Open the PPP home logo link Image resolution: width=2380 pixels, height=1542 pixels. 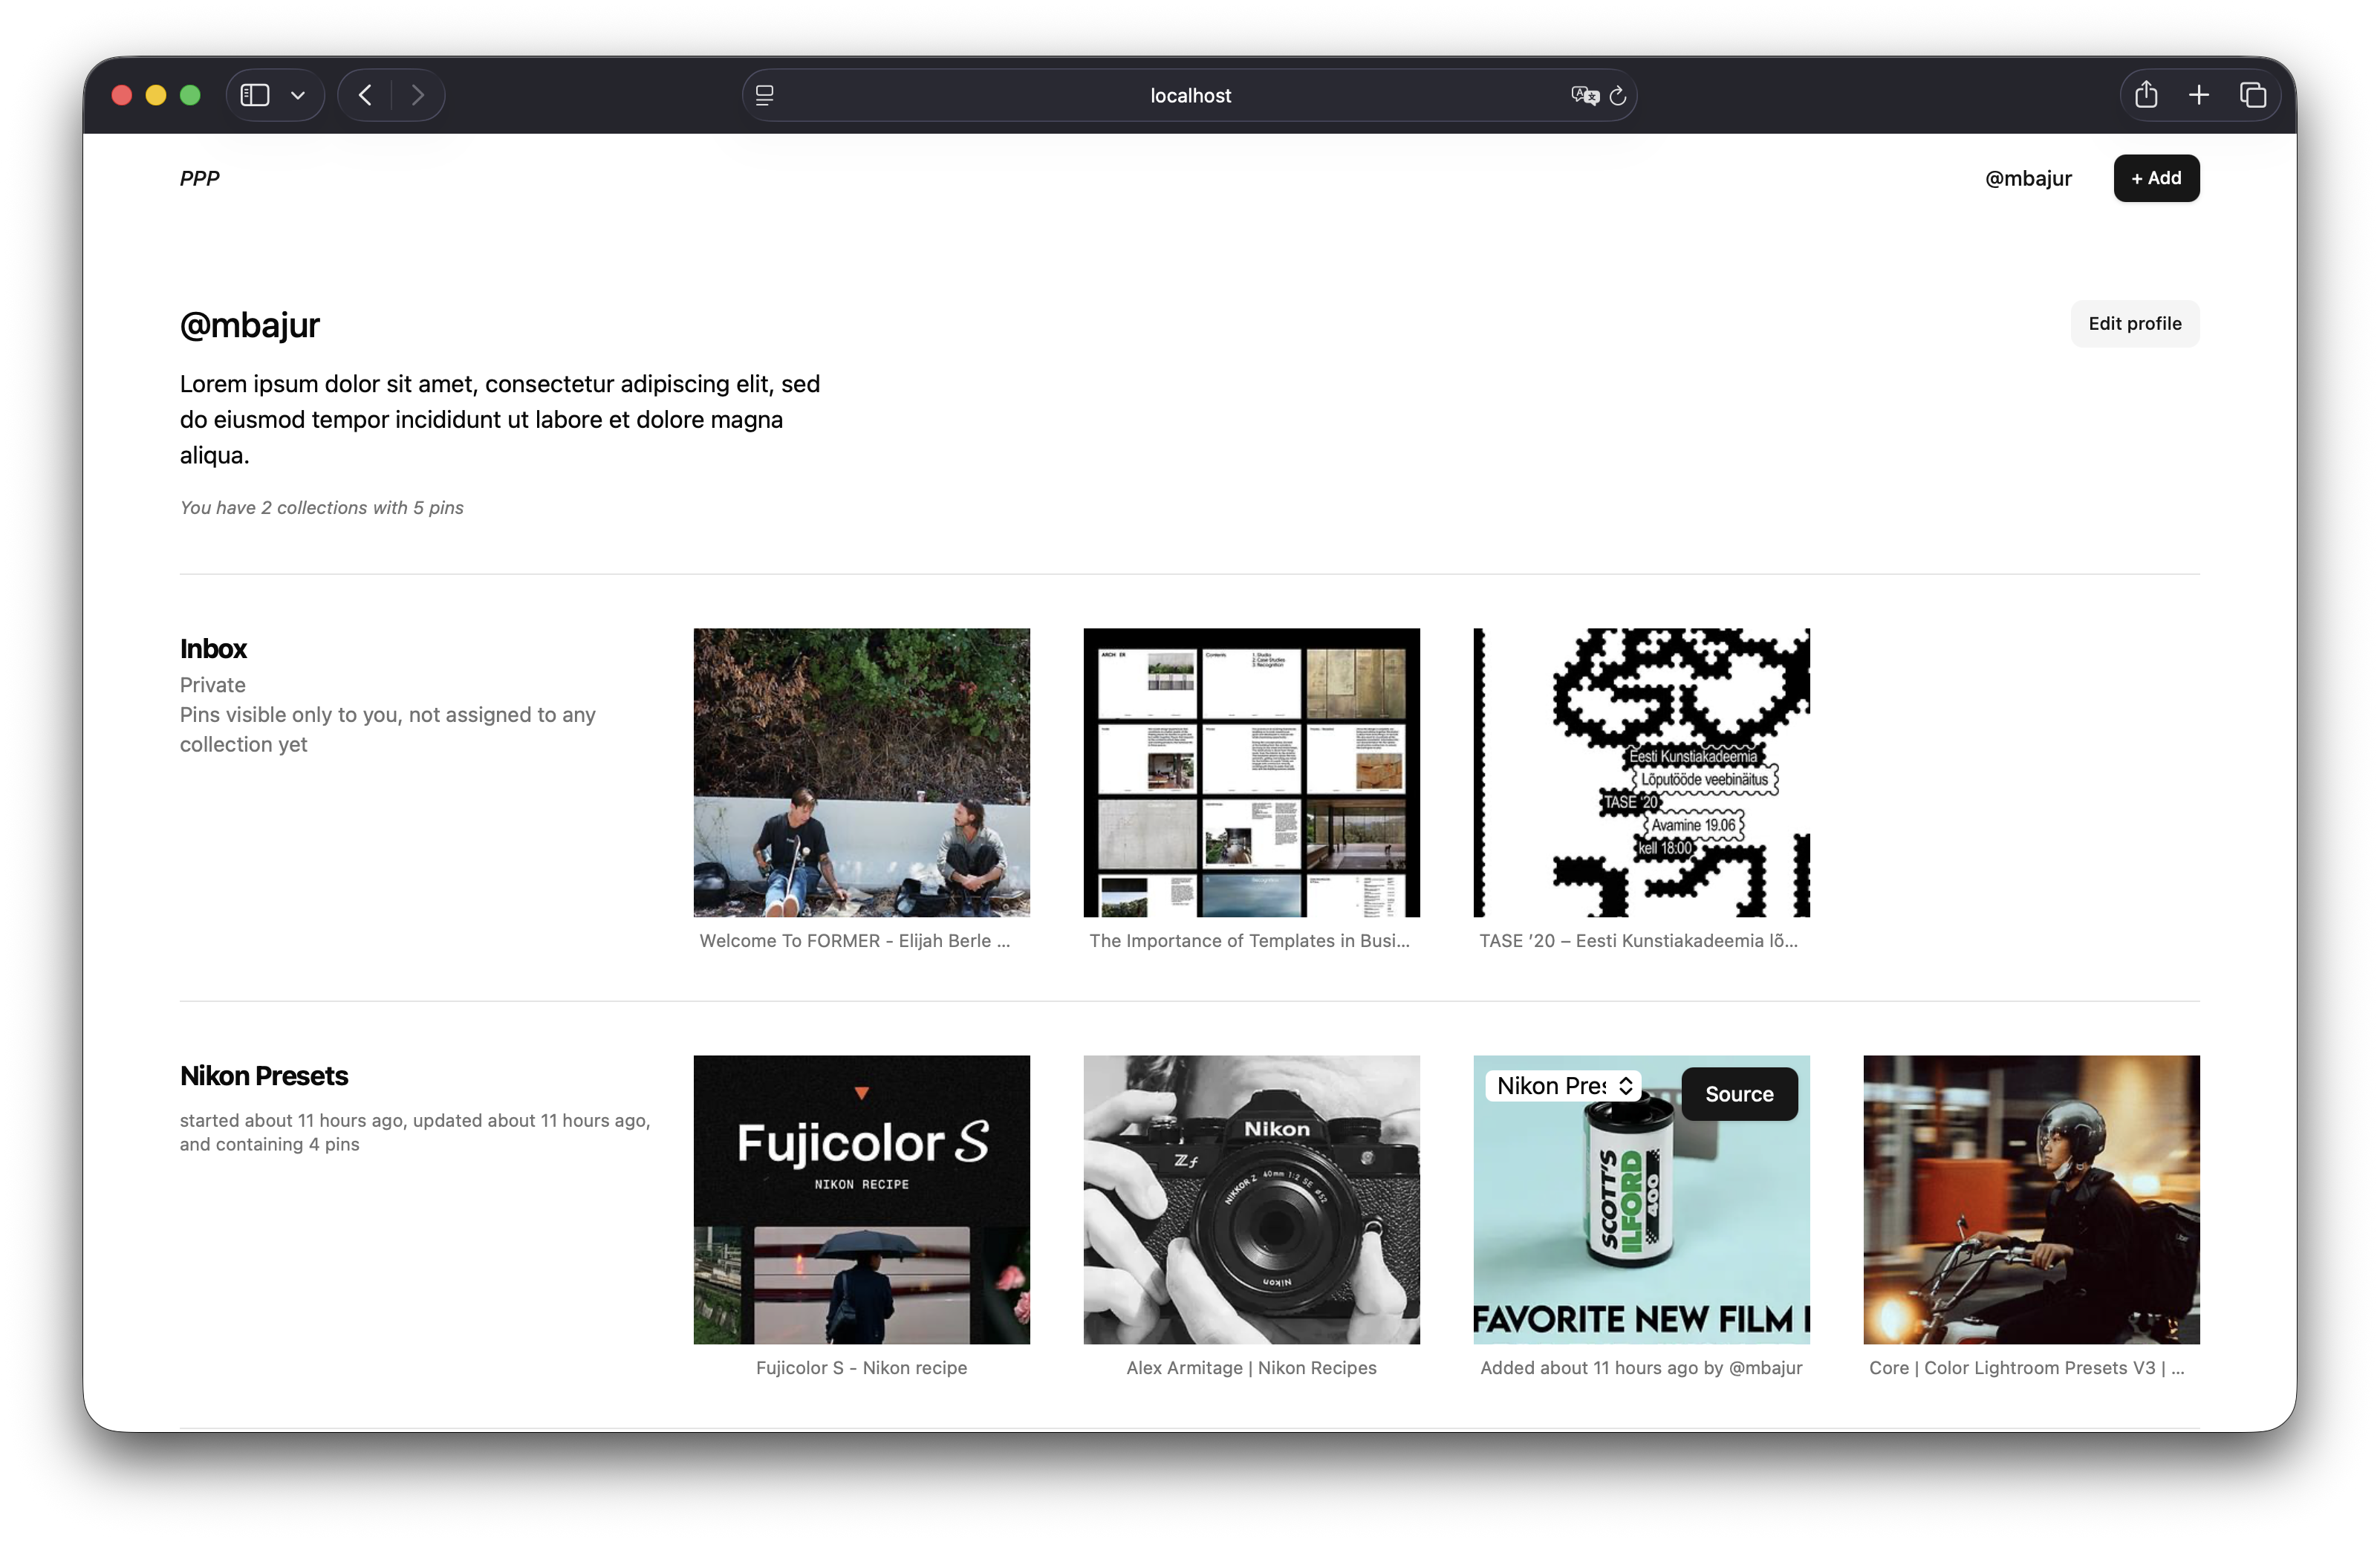[x=200, y=178]
